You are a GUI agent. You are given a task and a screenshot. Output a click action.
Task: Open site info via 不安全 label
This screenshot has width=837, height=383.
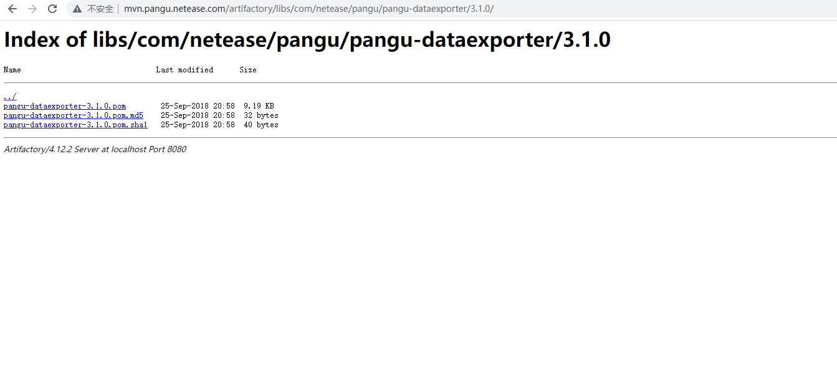coord(100,9)
